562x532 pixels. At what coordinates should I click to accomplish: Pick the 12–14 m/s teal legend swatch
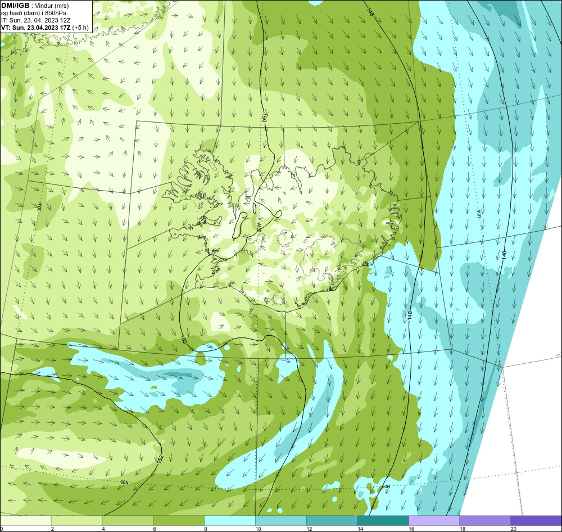click(x=332, y=520)
